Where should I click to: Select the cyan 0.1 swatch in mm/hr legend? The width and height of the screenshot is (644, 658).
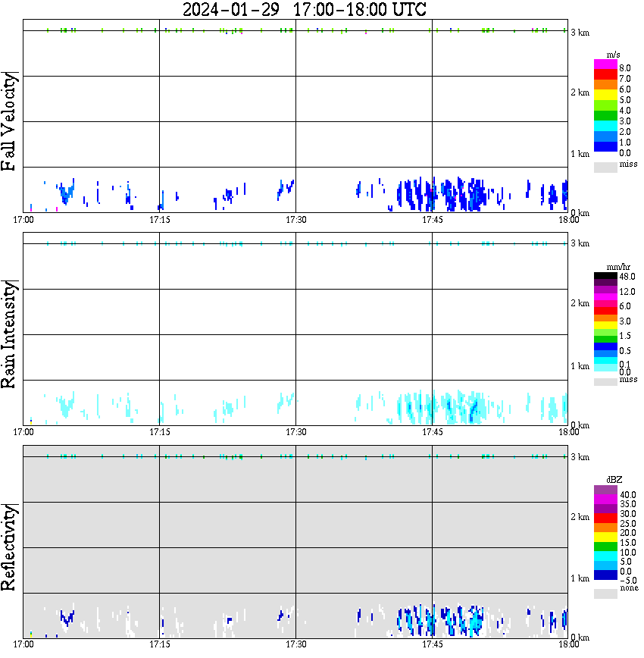pyautogui.click(x=605, y=361)
